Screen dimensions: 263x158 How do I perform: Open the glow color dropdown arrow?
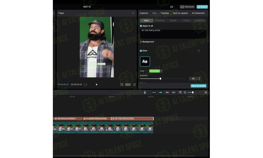coord(161,71)
